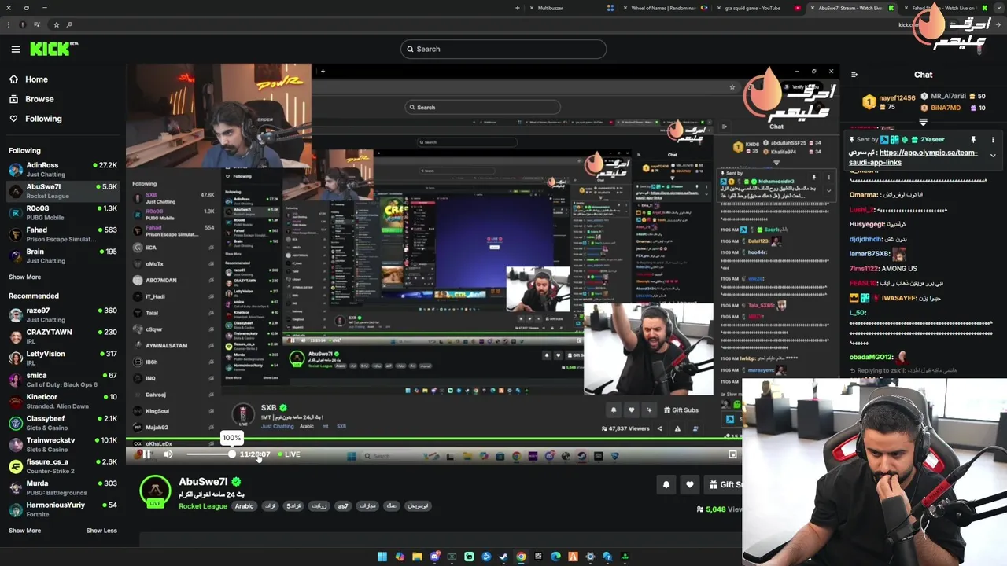Click the Search field
Screen dimensions: 1007x566
point(503,49)
